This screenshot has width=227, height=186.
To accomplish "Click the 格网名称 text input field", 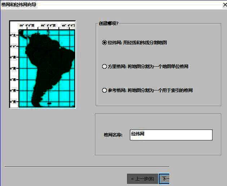I will tap(171, 135).
